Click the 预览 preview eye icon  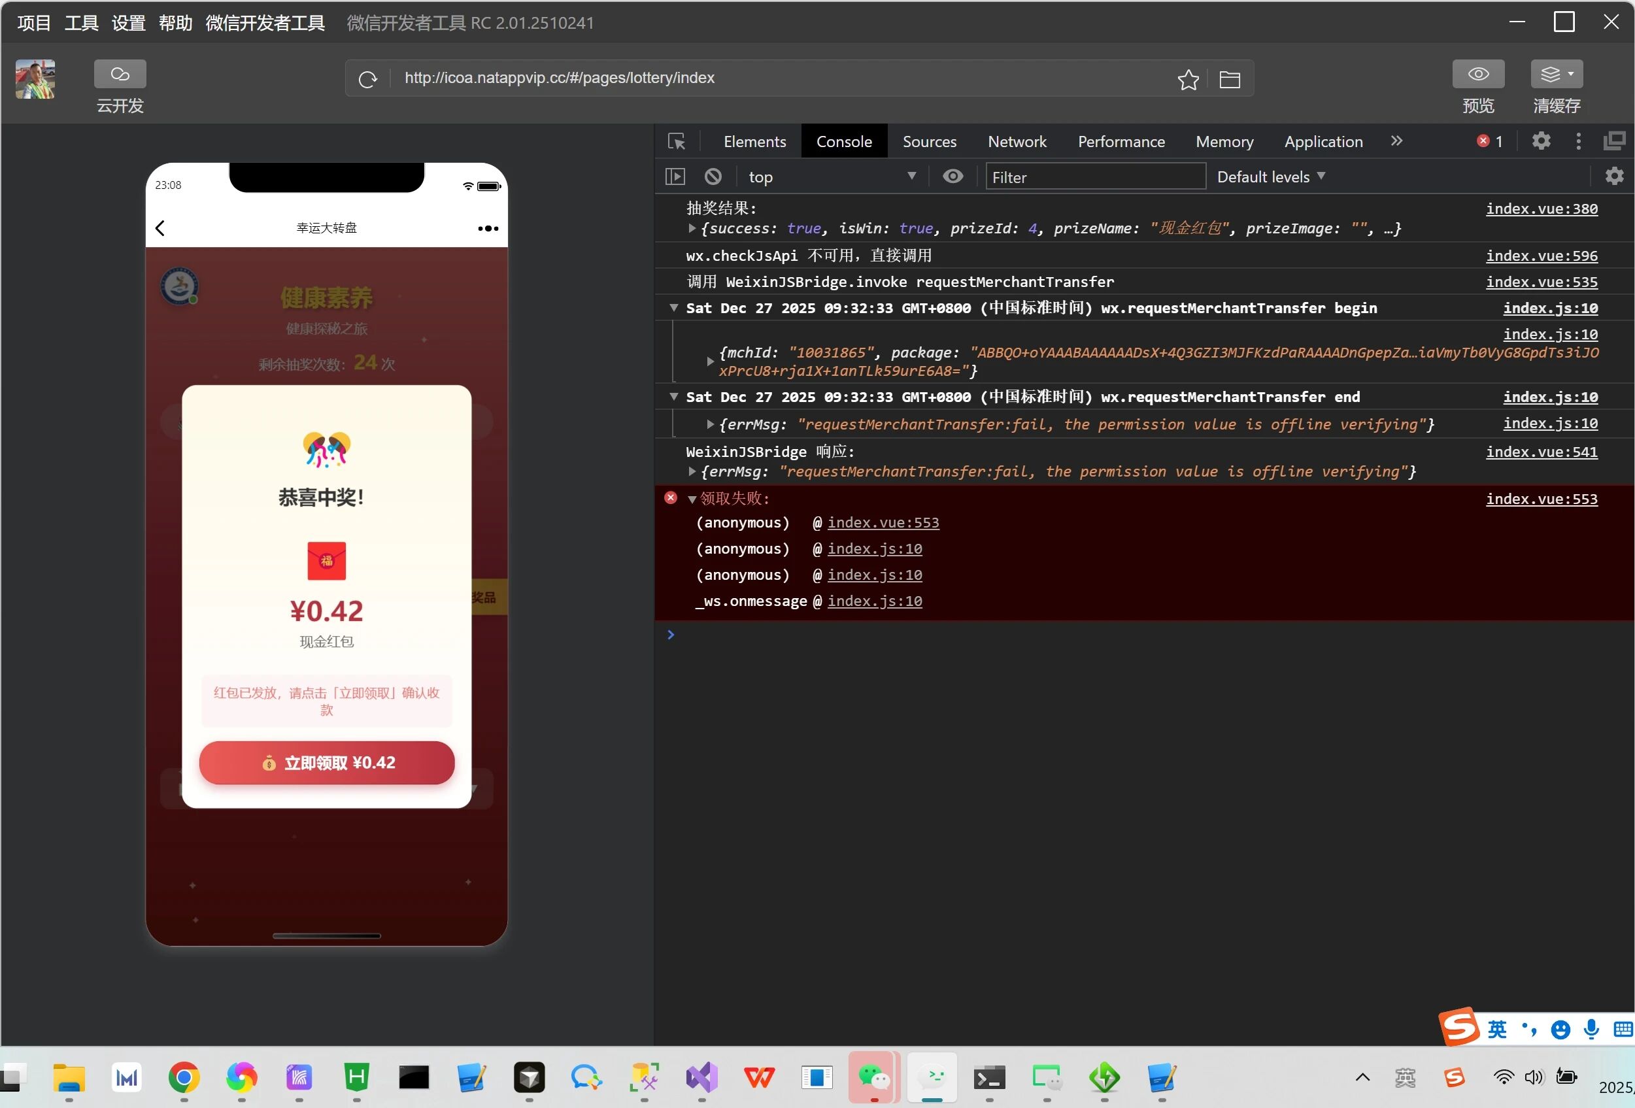[x=1477, y=74]
